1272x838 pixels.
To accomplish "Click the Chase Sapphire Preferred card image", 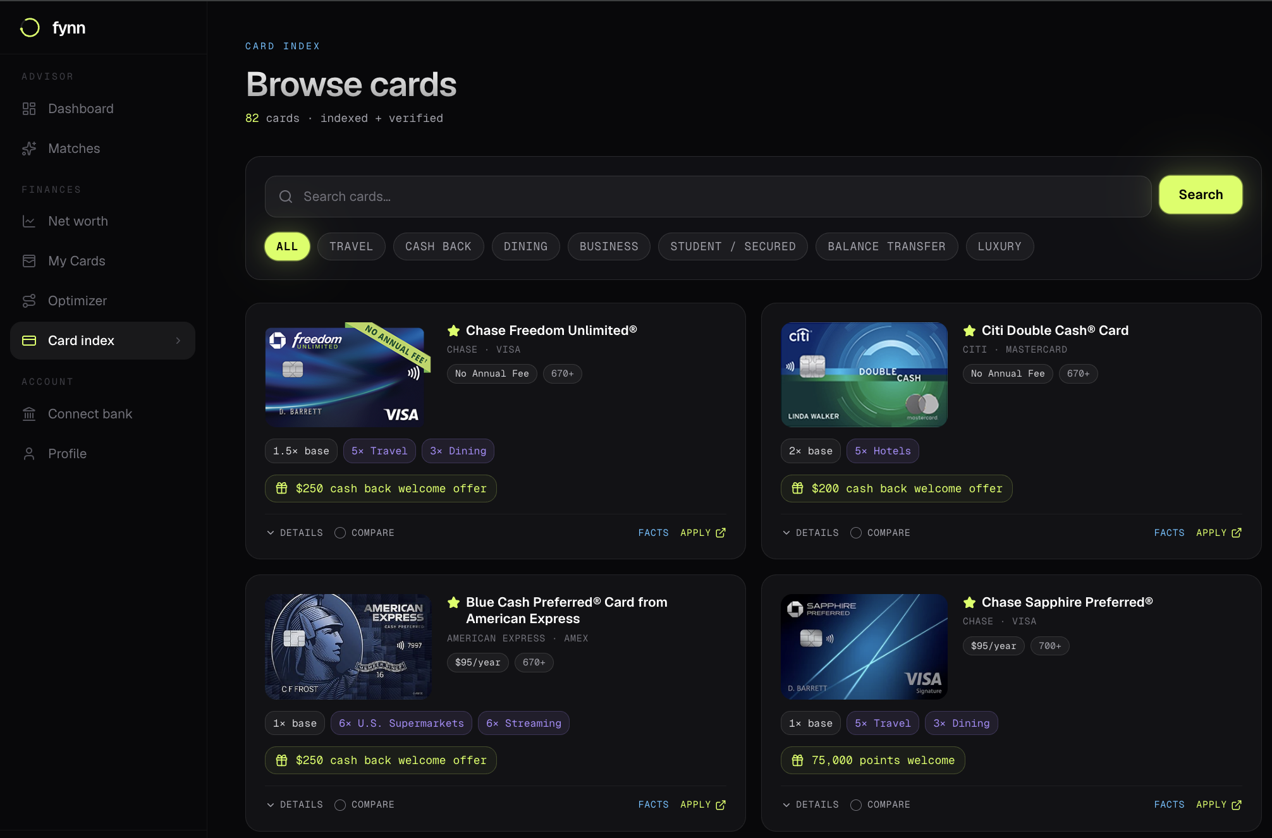I will pyautogui.click(x=864, y=647).
